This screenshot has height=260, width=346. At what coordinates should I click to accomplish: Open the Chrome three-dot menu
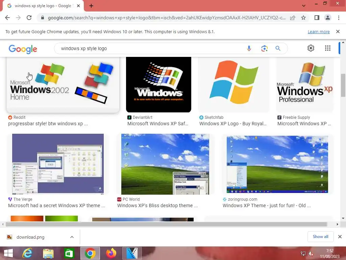(339, 18)
